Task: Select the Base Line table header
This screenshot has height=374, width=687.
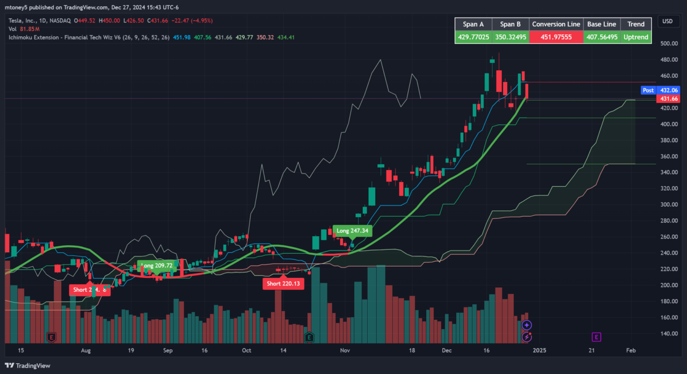Action: point(602,24)
